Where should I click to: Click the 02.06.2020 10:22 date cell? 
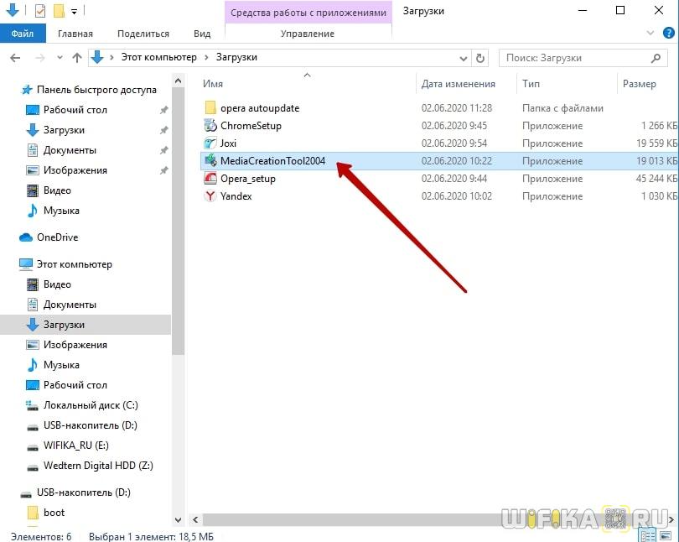point(456,161)
